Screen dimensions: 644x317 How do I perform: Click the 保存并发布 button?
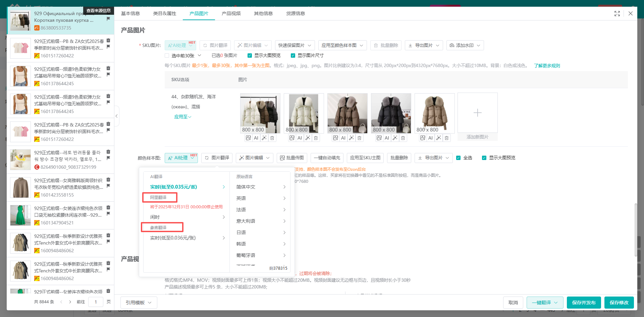click(584, 303)
